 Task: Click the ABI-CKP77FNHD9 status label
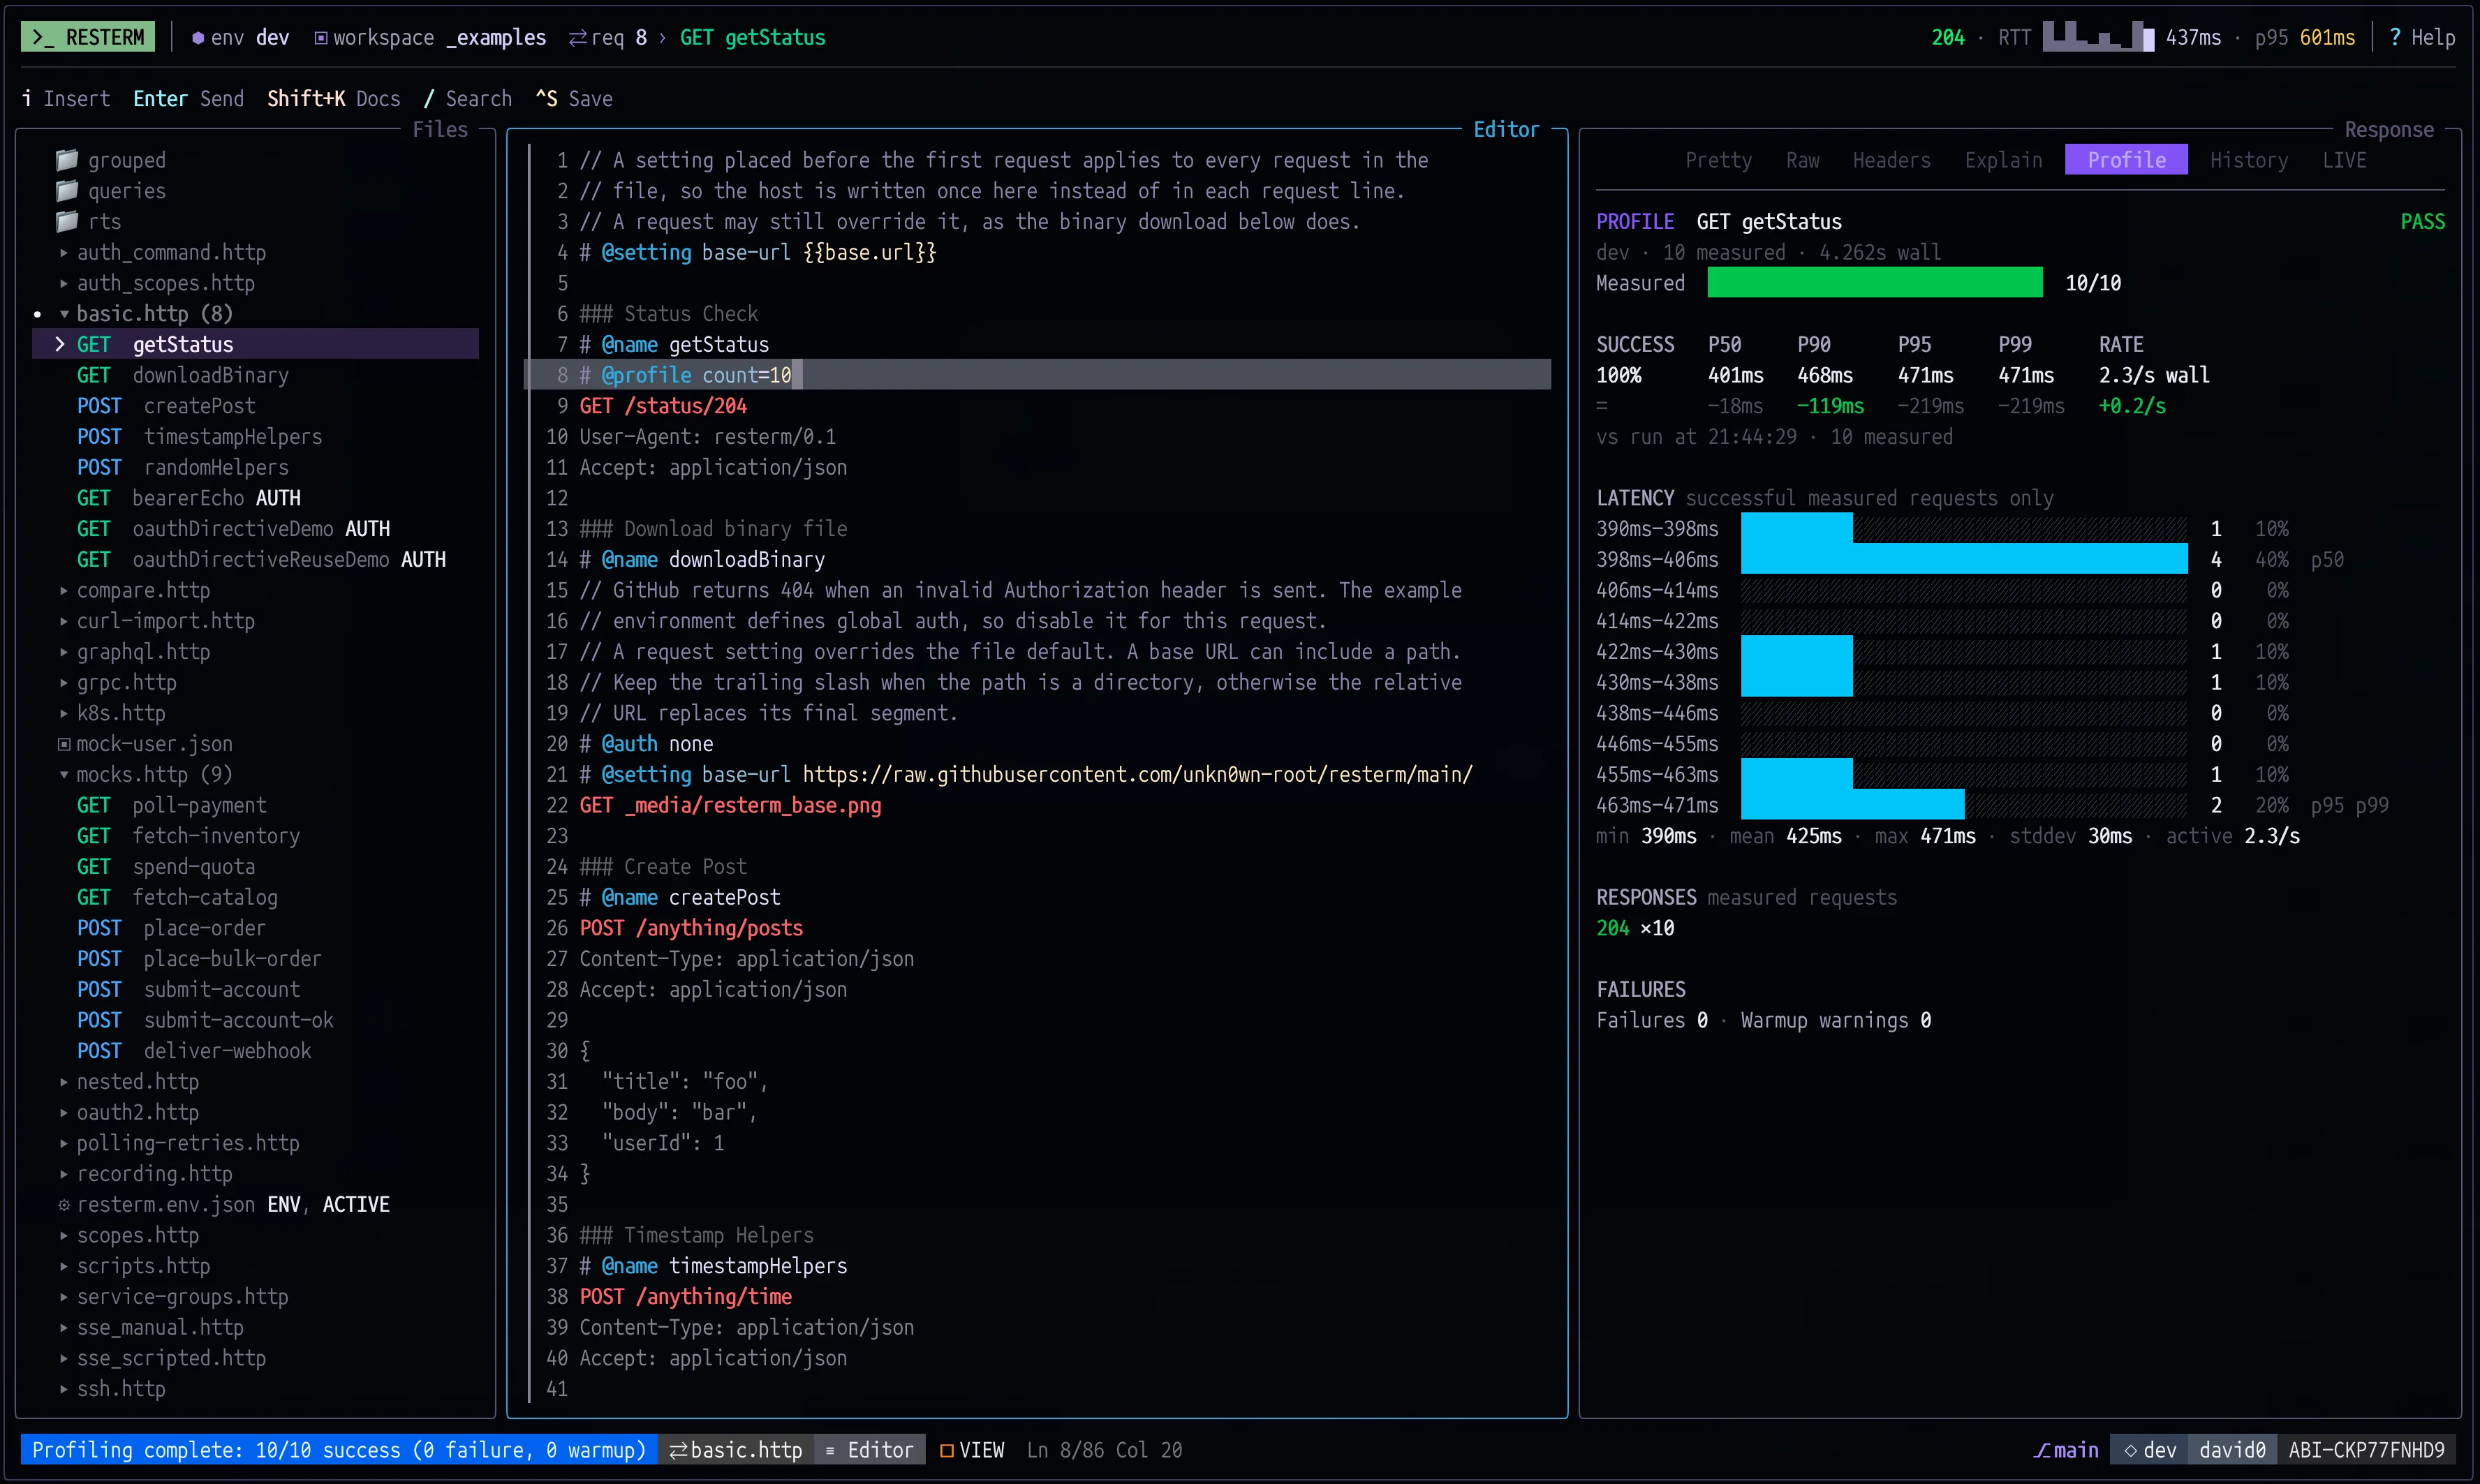click(2366, 1450)
